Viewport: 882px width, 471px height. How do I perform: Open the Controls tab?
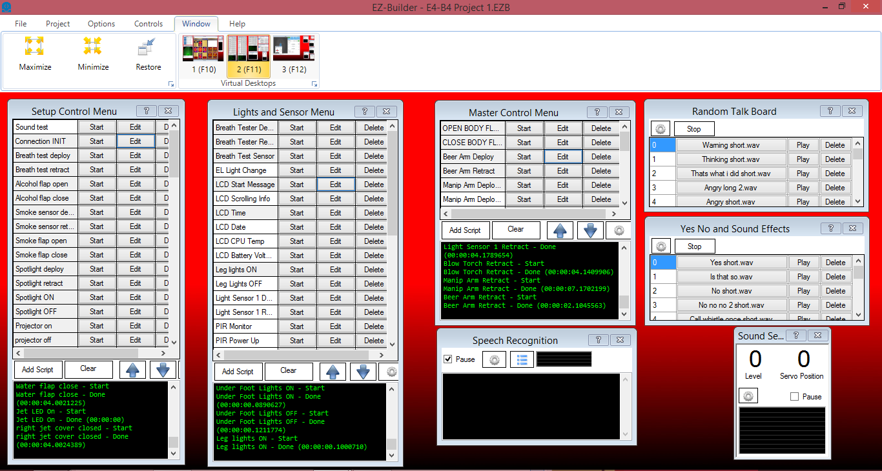click(x=149, y=24)
